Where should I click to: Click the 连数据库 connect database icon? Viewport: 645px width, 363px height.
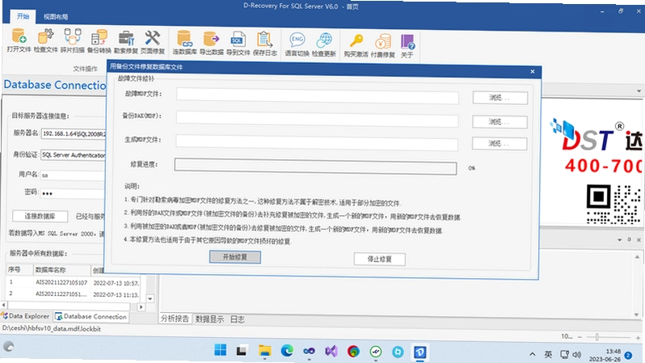pyautogui.click(x=185, y=42)
